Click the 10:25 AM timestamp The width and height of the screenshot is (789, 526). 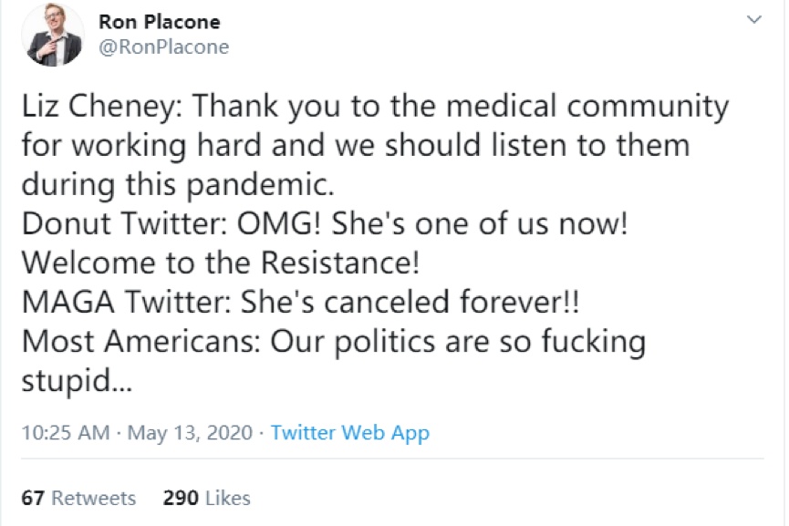tap(66, 432)
